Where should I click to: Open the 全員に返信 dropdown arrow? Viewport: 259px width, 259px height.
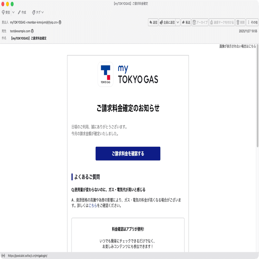click(178, 22)
